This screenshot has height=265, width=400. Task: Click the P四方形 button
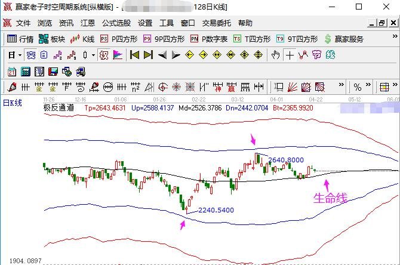(x=119, y=39)
